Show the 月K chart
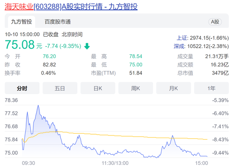This screenshot has height=167, width=232. coord(173,88)
